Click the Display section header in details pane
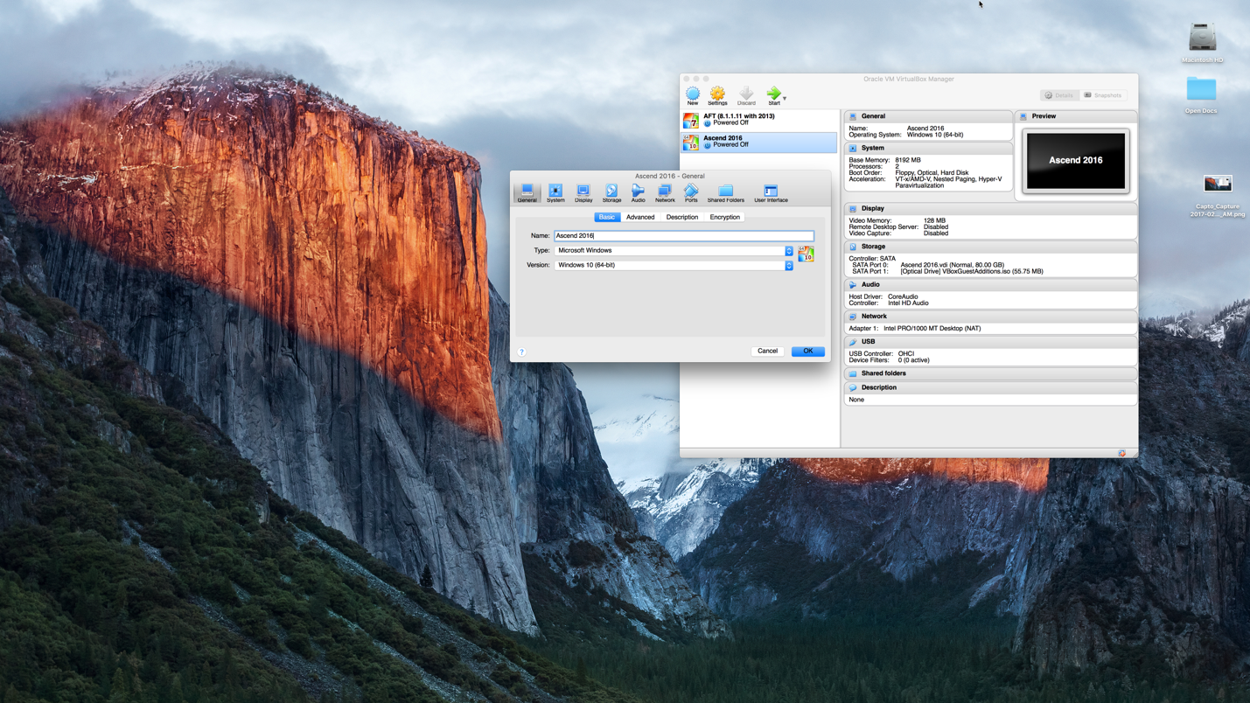The height and width of the screenshot is (703, 1250). pyautogui.click(x=990, y=208)
